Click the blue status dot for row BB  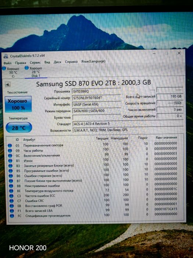click(x=11, y=186)
